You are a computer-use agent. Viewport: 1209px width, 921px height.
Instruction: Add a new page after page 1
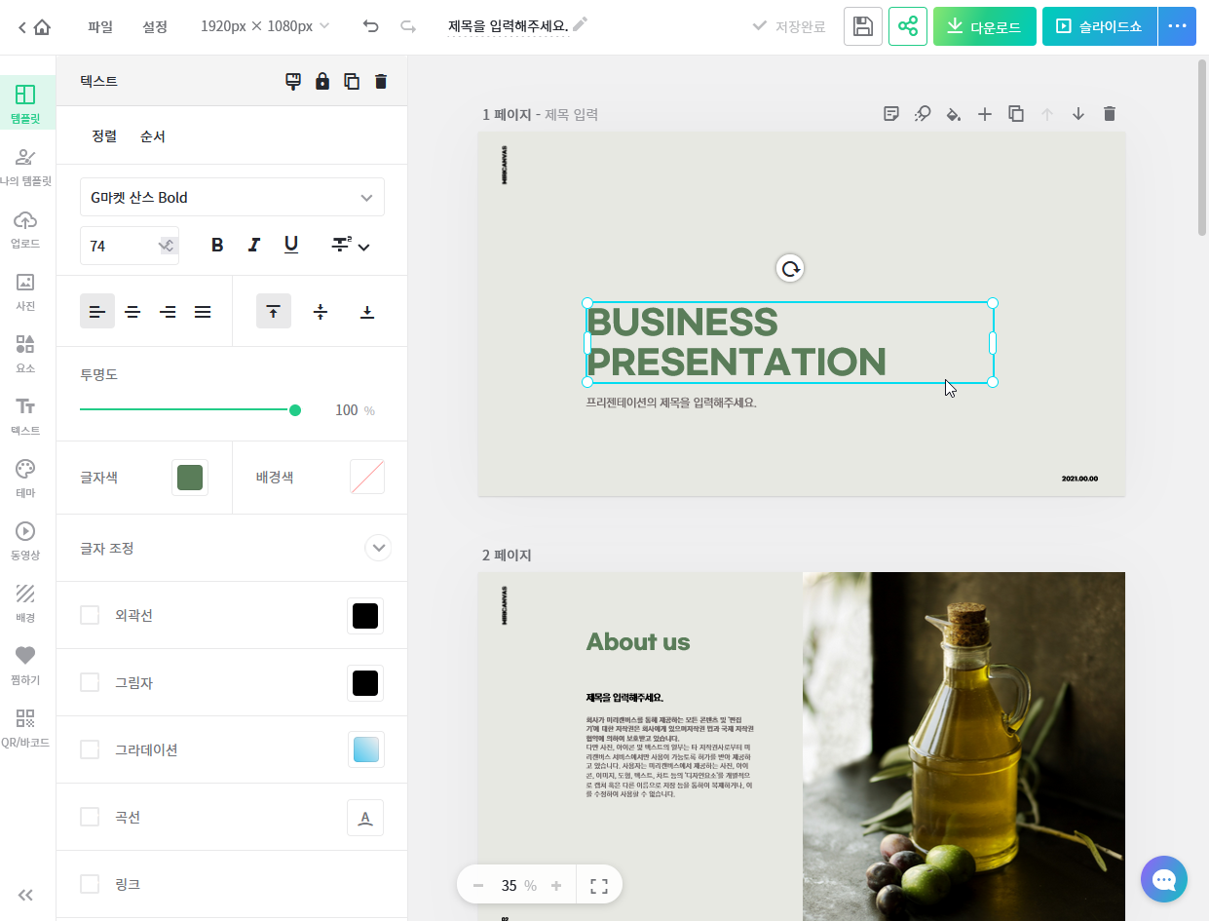click(985, 114)
